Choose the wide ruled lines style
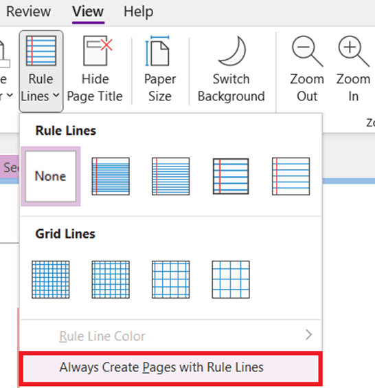Image resolution: width=375 pixels, height=388 pixels. click(291, 176)
